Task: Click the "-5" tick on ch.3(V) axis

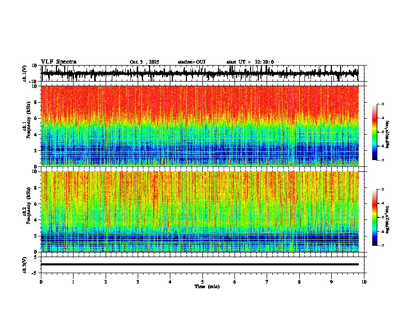Action: (x=35, y=273)
